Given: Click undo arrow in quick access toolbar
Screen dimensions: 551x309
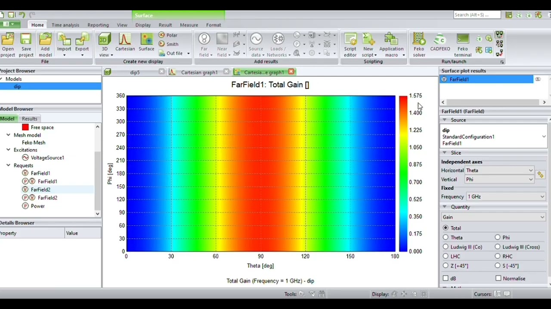Looking at the screenshot, I should (22, 15).
